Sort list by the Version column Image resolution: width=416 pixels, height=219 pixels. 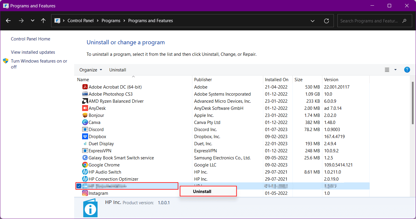point(346,80)
